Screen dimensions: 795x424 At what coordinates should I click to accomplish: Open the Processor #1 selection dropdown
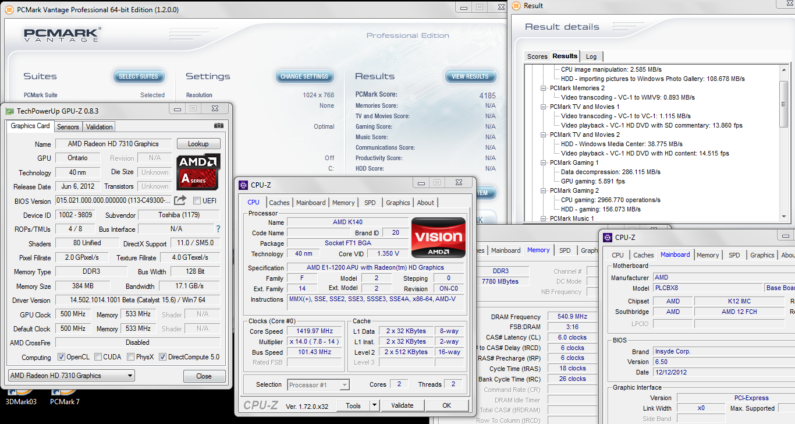tap(318, 384)
